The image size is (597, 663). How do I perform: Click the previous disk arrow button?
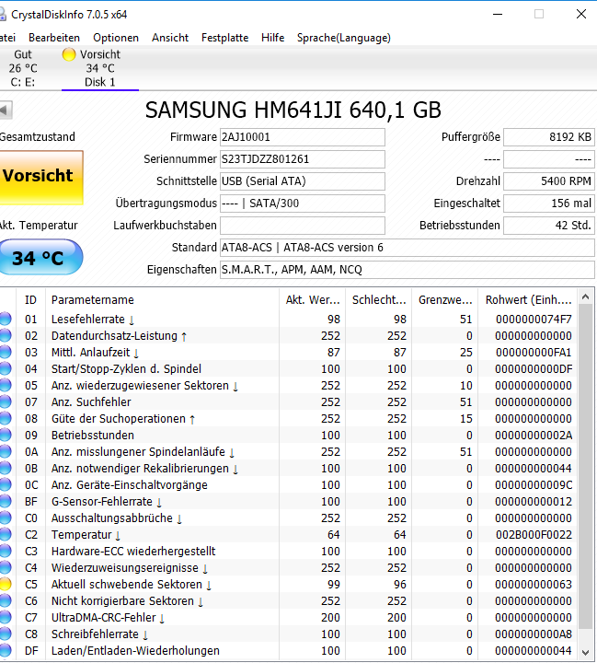[x=6, y=110]
